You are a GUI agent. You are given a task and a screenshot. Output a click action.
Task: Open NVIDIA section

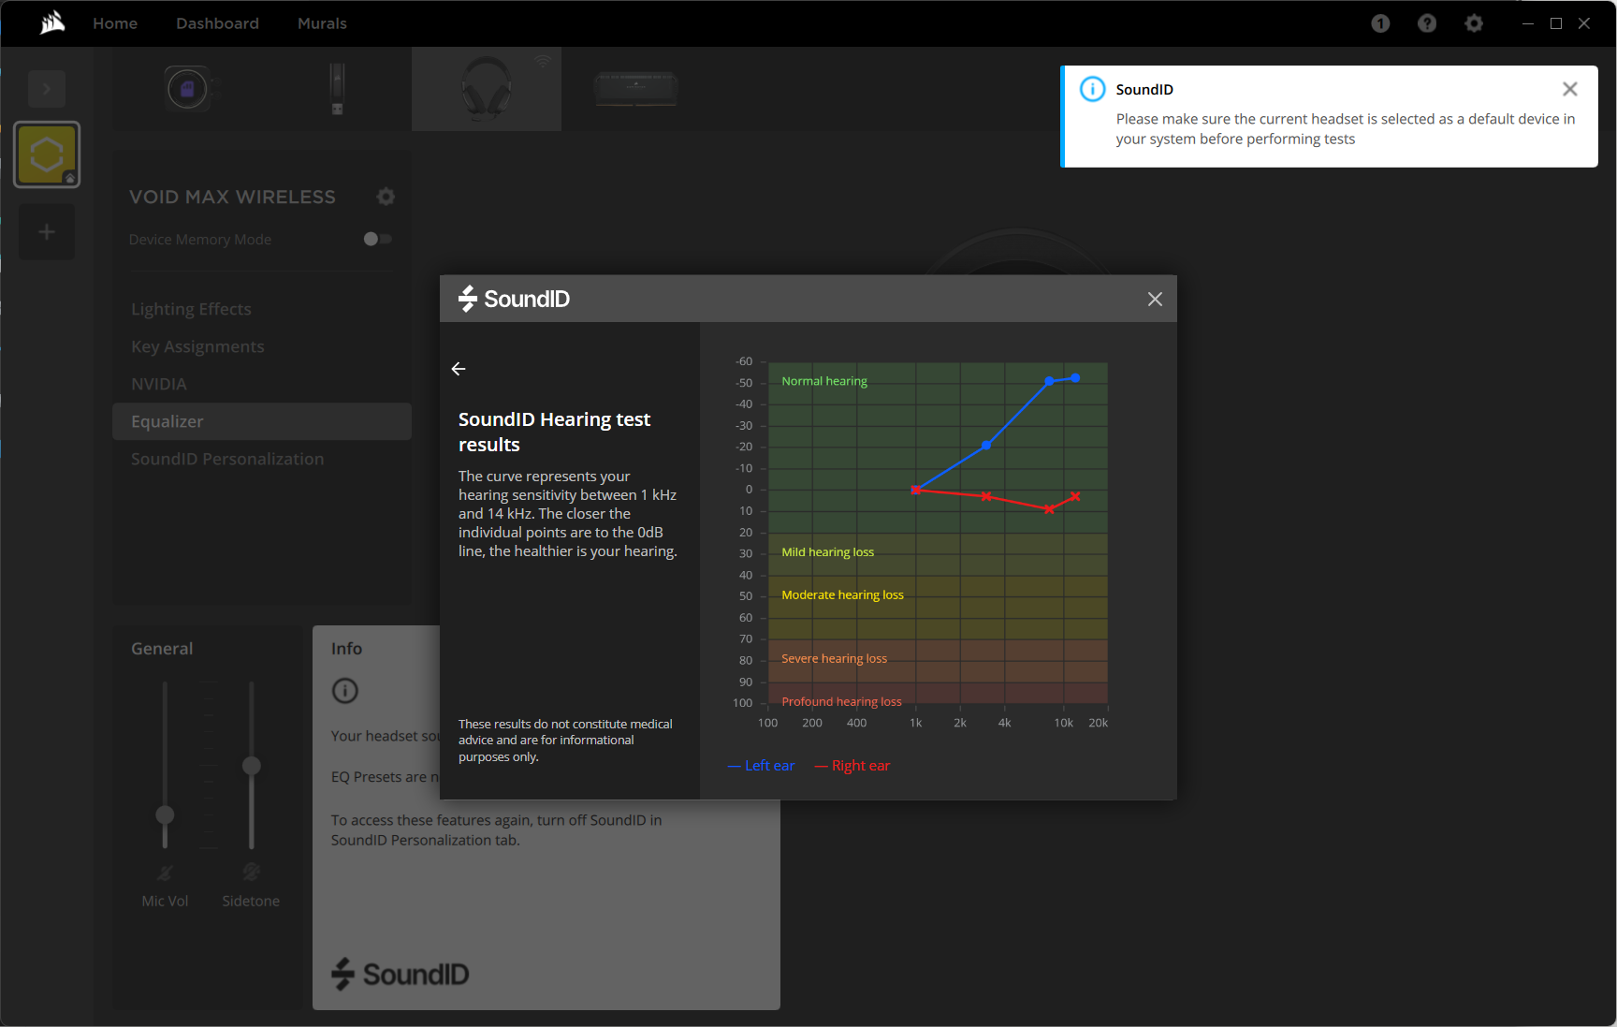coord(159,384)
